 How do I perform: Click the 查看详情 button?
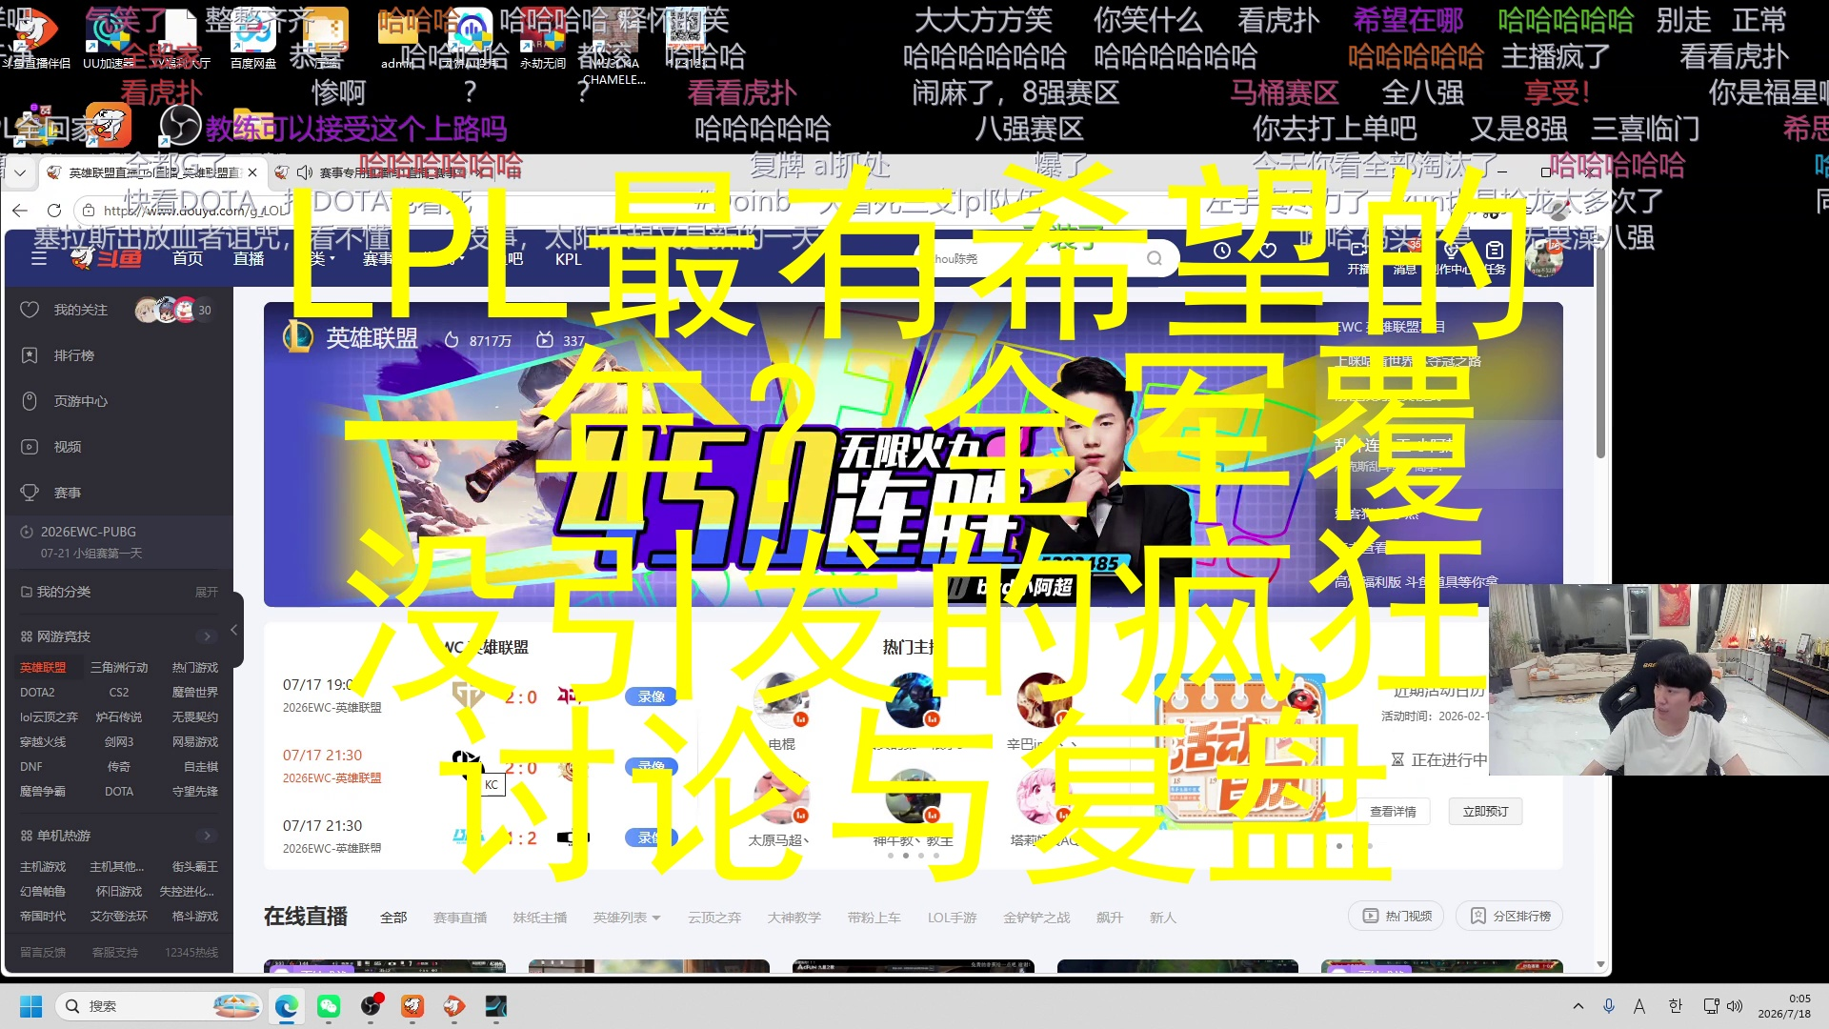pyautogui.click(x=1393, y=812)
